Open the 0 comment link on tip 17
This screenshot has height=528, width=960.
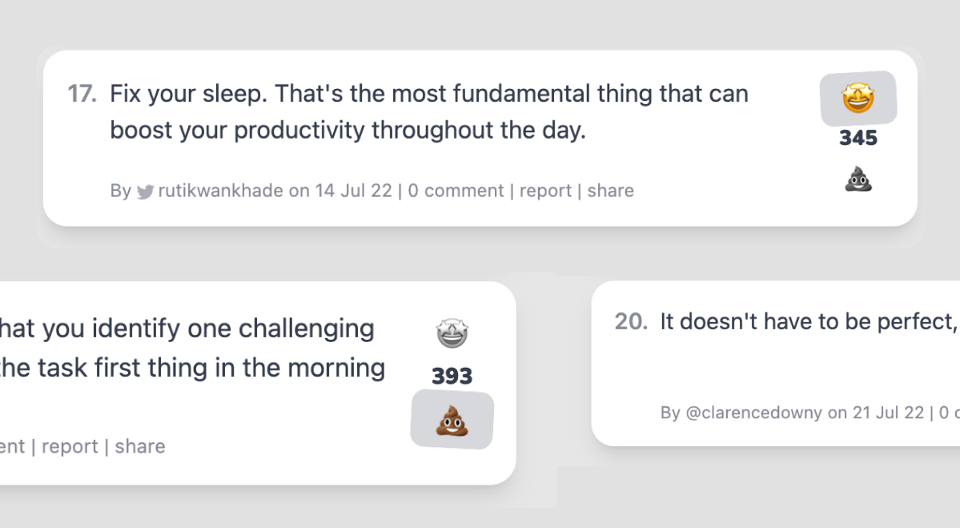pos(456,191)
